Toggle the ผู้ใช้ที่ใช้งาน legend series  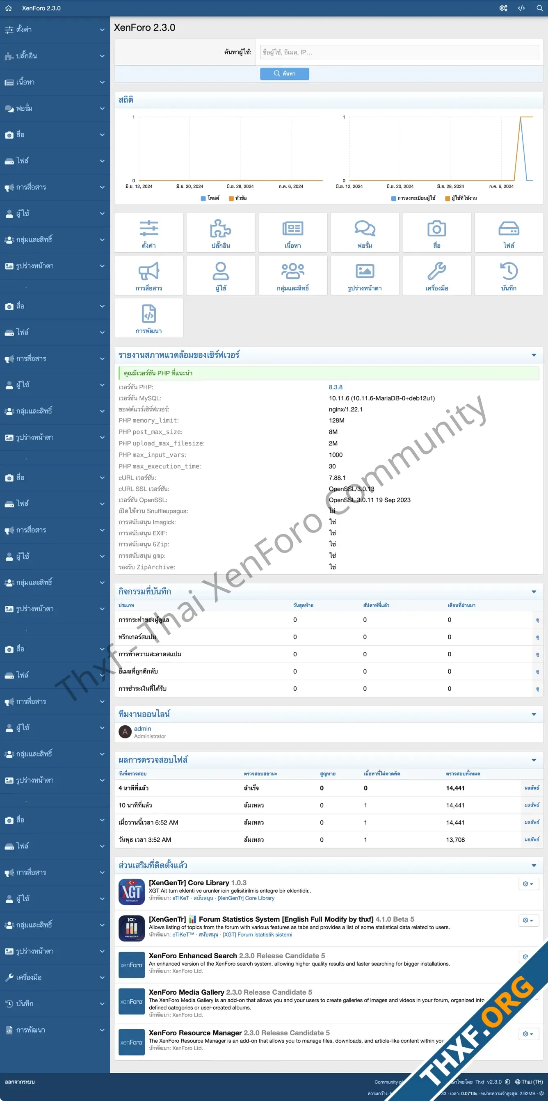[461, 198]
